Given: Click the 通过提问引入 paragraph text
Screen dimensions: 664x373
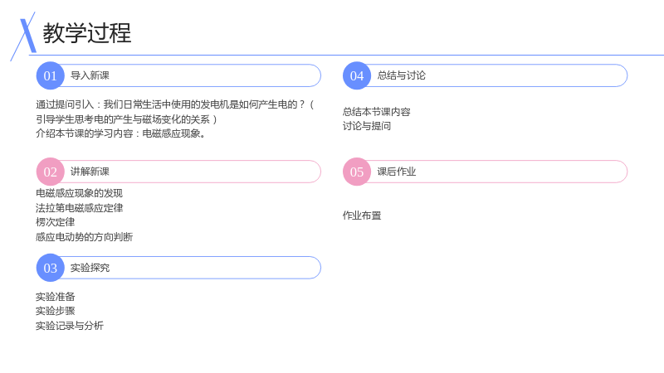Looking at the screenshot, I should tap(174, 119).
